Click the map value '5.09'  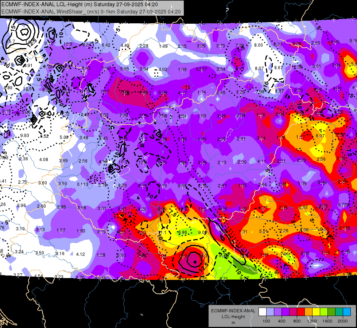point(64,137)
